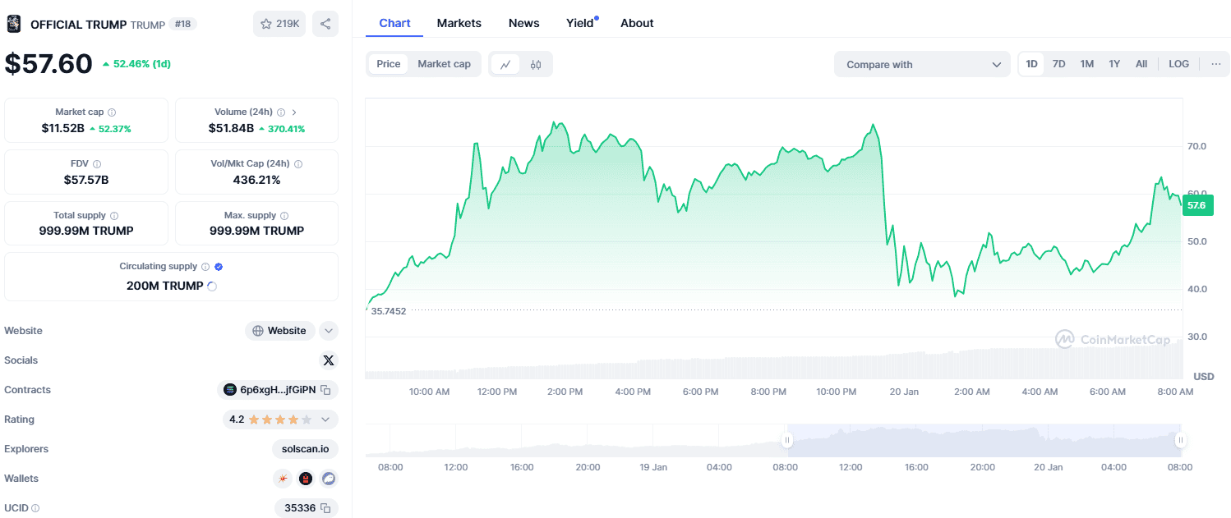Switch to the Markets tab
Viewport: 1231px width, 518px height.
[459, 23]
